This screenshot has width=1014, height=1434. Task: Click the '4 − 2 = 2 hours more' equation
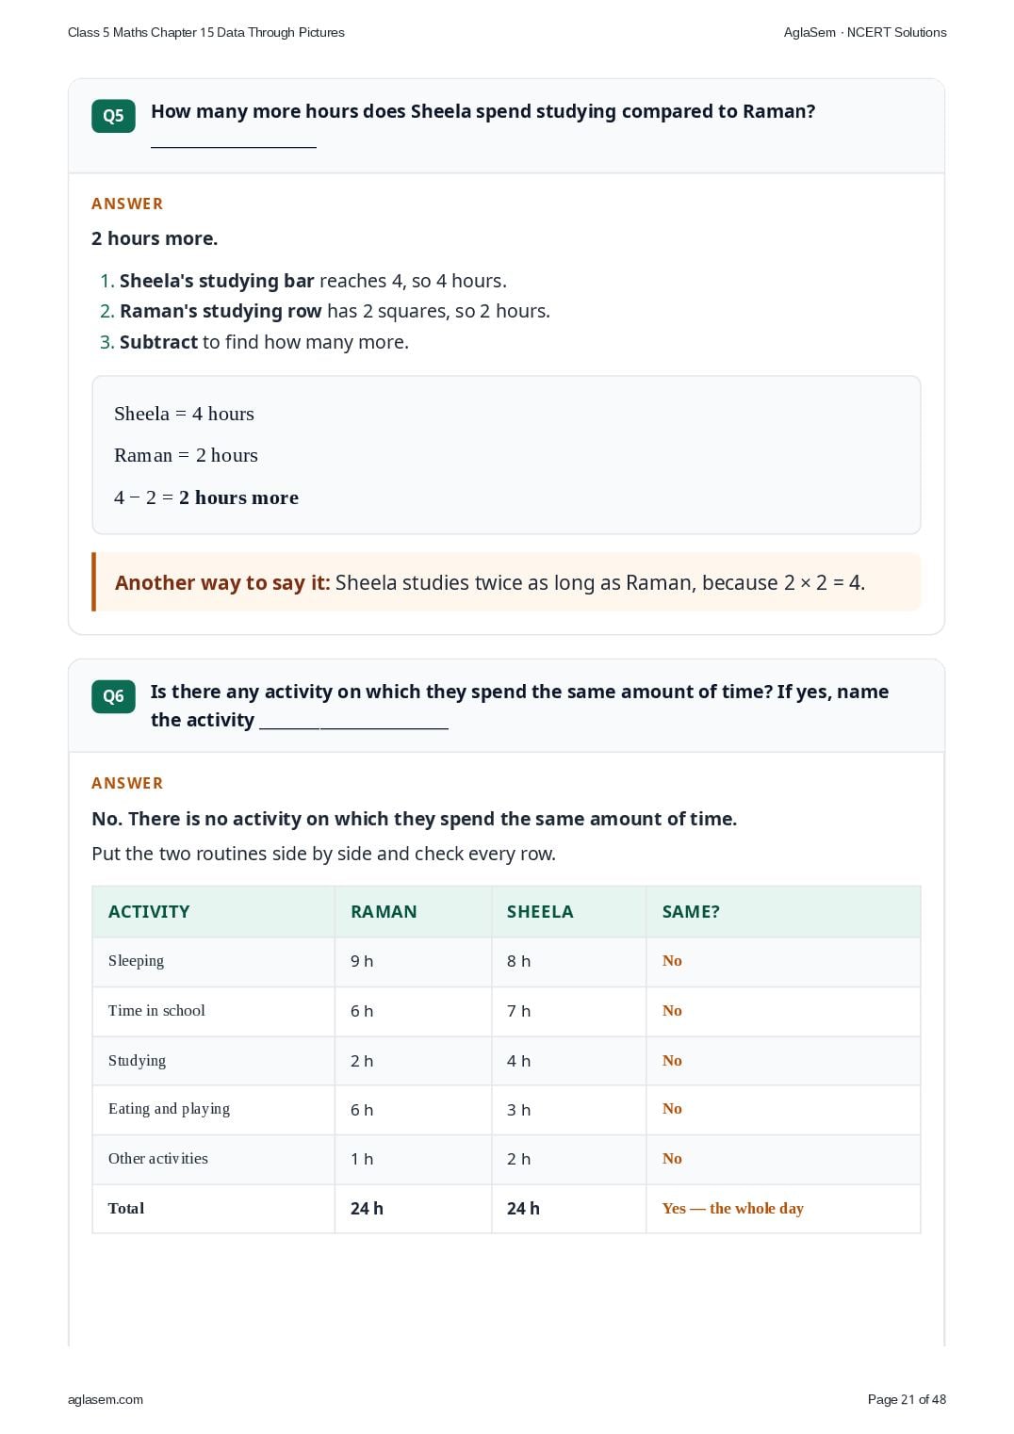click(206, 497)
